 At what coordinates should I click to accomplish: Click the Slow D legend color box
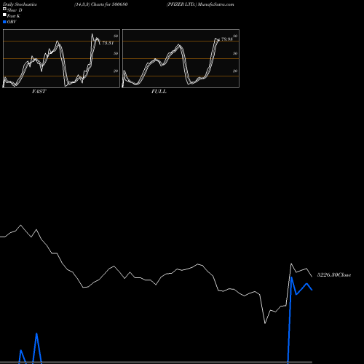[x=4, y=9]
